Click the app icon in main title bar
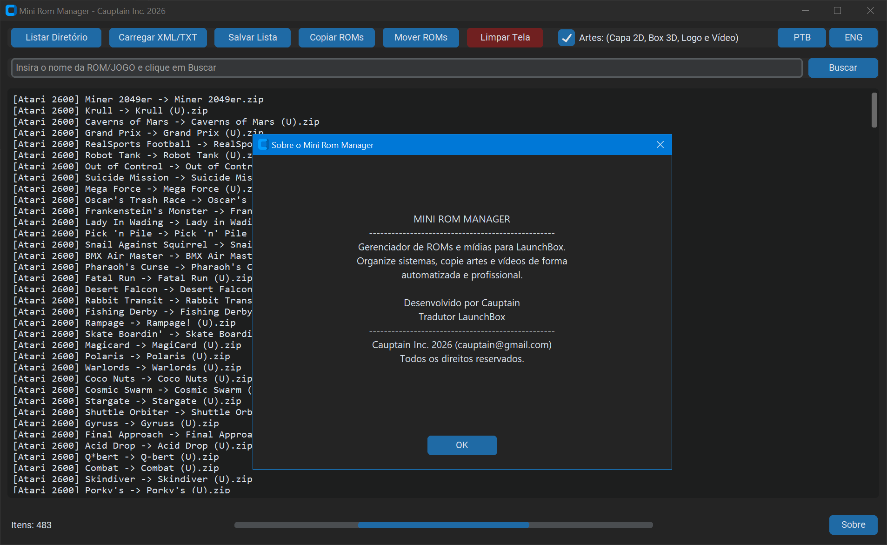 click(x=11, y=11)
